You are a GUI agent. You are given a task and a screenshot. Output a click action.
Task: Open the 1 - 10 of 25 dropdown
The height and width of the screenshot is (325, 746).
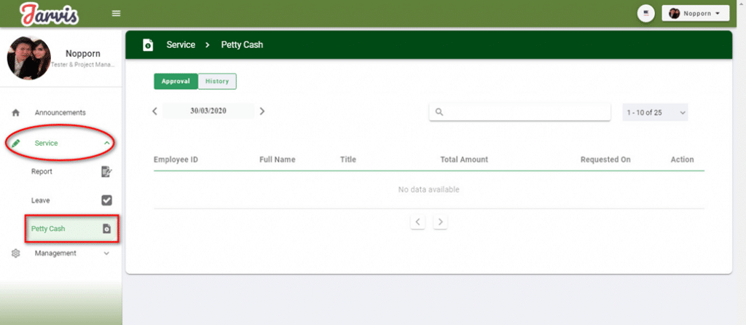(655, 112)
